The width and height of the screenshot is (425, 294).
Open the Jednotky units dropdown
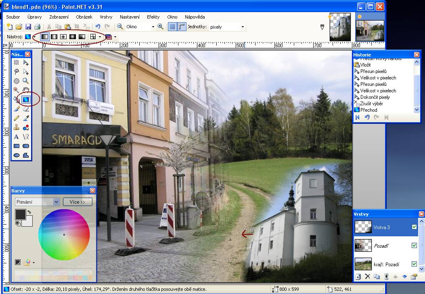[243, 27]
